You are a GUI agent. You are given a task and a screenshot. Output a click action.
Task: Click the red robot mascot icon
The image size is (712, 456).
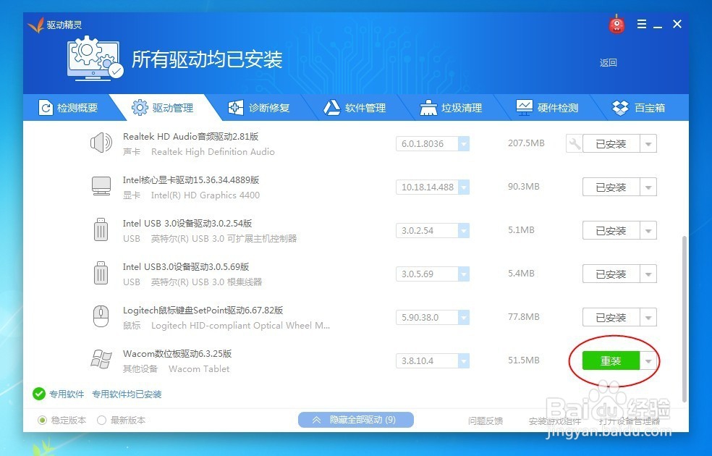(x=616, y=24)
